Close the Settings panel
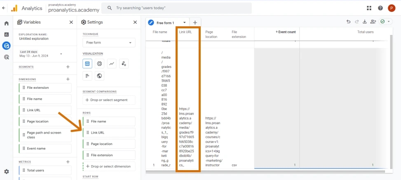Viewport: 401px width, 180px height. (135, 22)
